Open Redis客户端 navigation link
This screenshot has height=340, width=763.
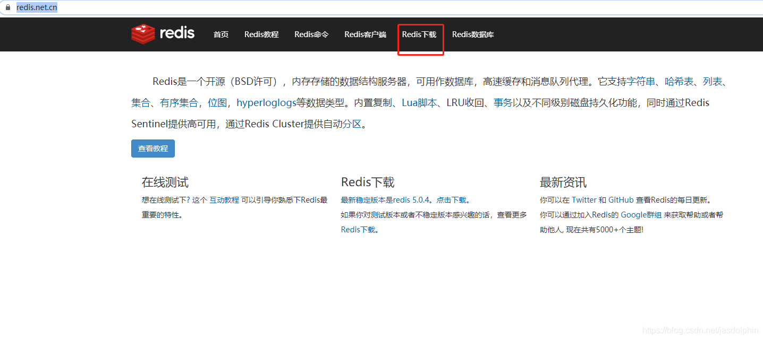pos(365,34)
